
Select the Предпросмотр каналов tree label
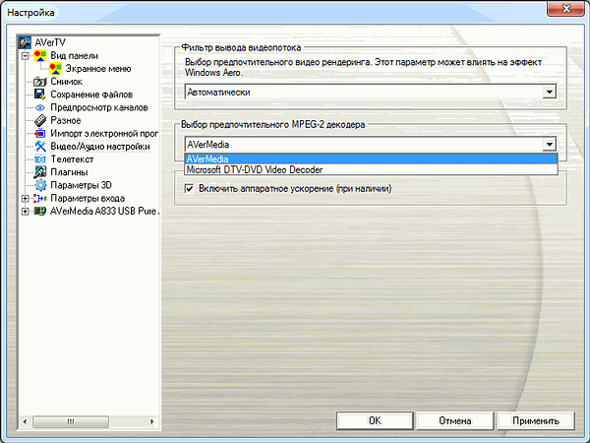99,107
